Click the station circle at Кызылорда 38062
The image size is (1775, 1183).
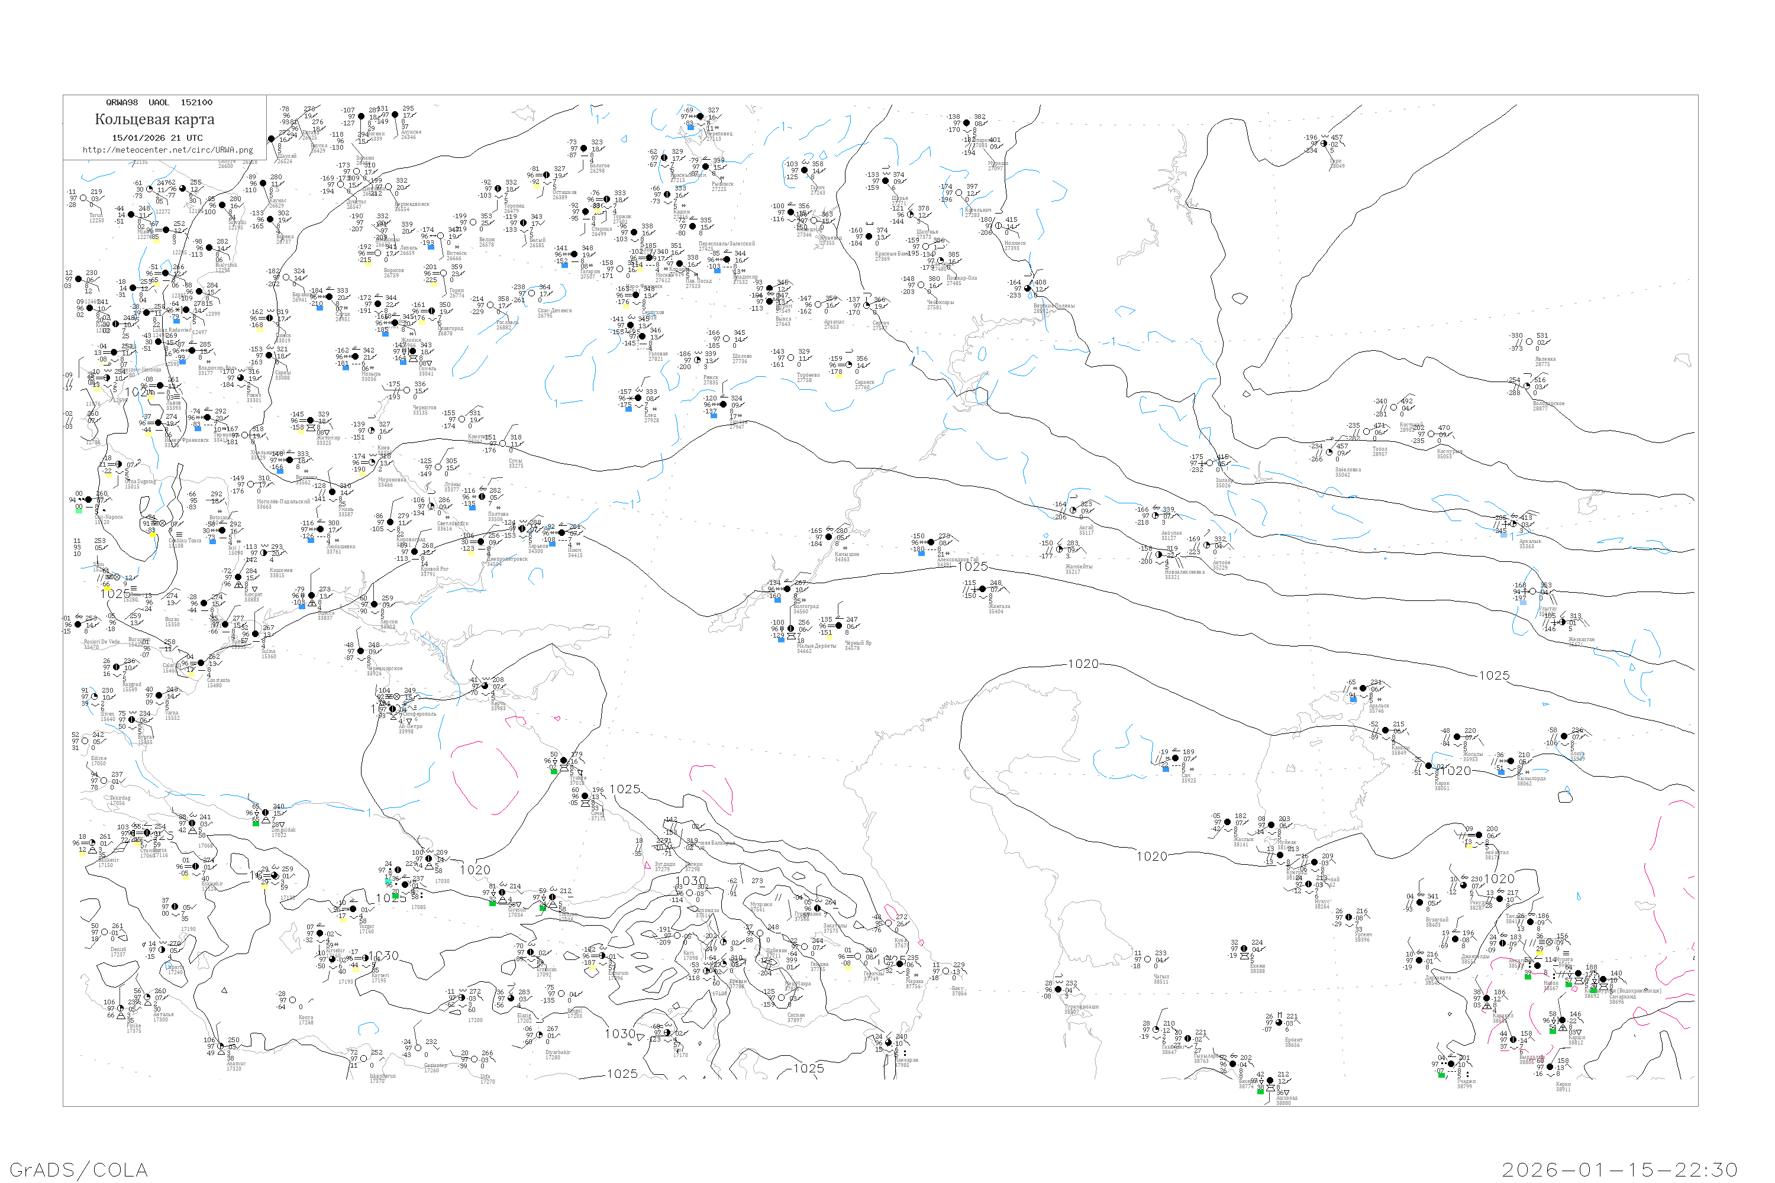pyautogui.click(x=1512, y=761)
